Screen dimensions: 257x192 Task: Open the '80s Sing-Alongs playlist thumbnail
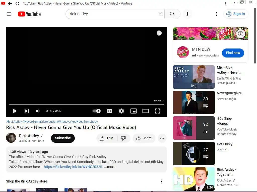(x=194, y=128)
